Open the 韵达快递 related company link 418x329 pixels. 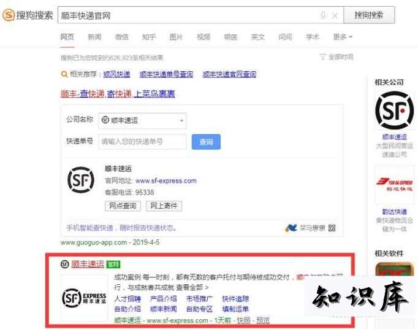pos(395,212)
